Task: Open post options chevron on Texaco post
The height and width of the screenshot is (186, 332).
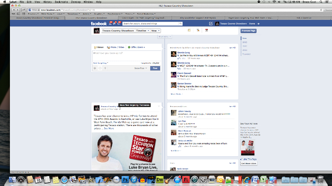Action: pyautogui.click(x=159, y=106)
